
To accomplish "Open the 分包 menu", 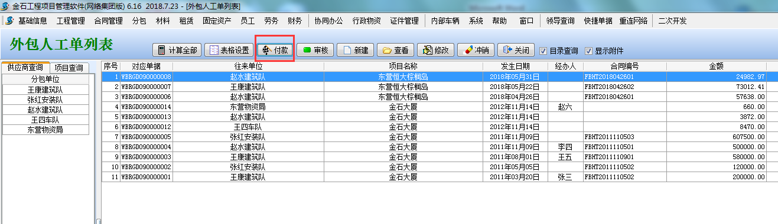I will click(x=139, y=21).
